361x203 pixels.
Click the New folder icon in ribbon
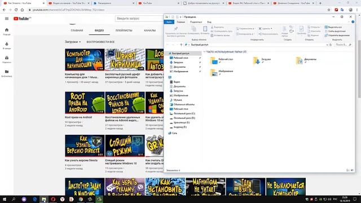(284, 29)
